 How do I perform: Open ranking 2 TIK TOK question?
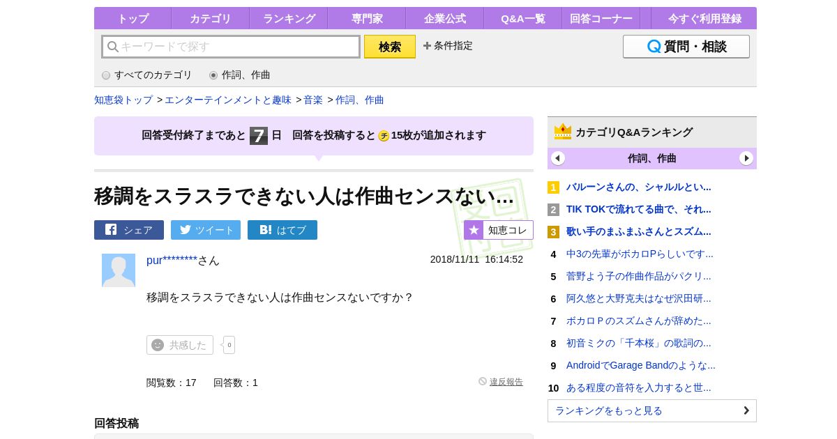click(x=638, y=209)
